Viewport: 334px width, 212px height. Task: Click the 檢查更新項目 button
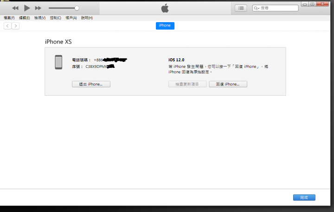click(x=187, y=84)
